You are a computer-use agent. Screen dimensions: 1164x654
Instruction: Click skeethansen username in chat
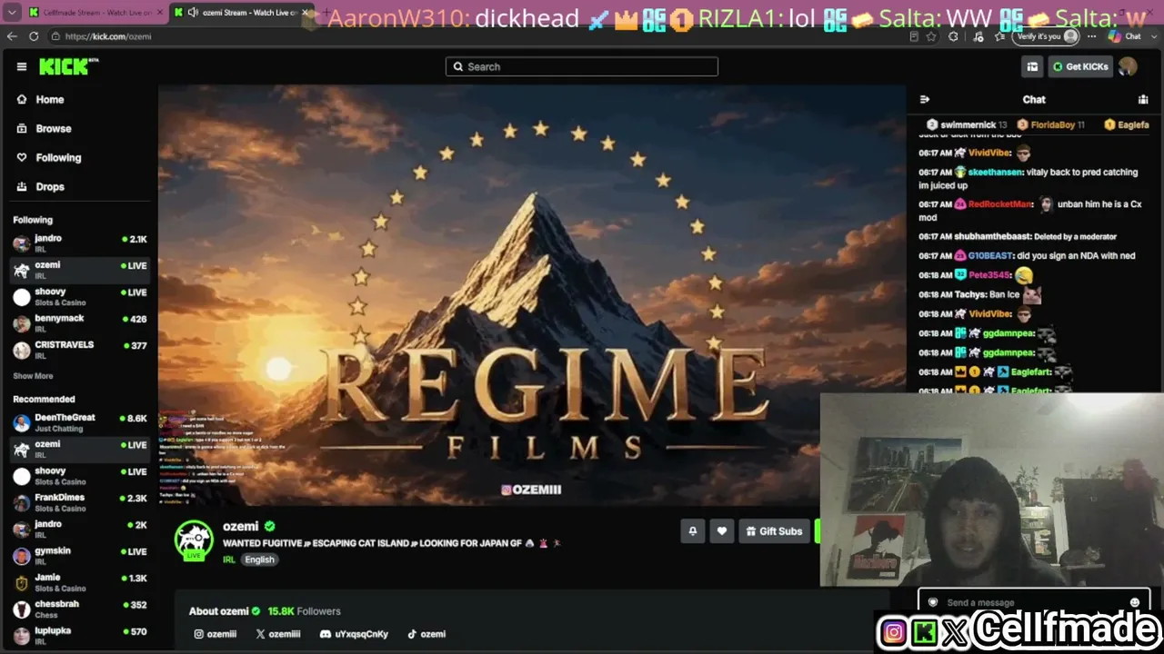tap(996, 172)
